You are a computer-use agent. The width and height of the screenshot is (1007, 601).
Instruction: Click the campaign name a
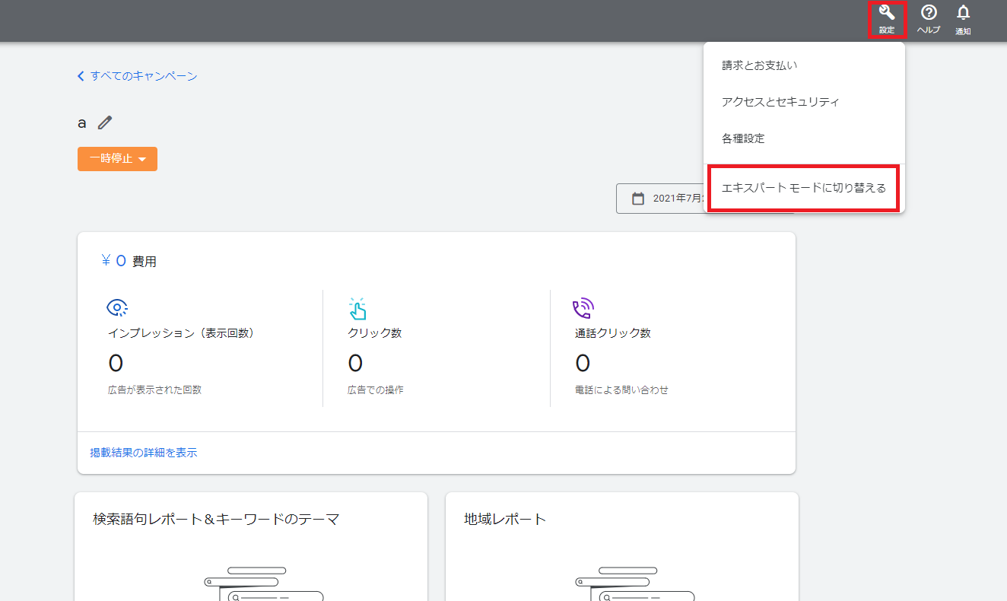coord(82,123)
